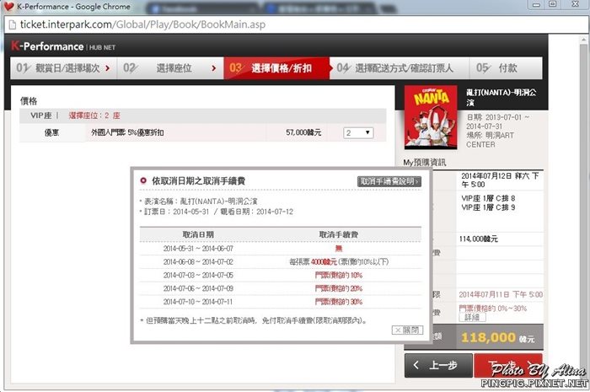This screenshot has height=392, width=590.
Task: Click the show title 亂打(NANTA)-明洞公演 in sidebar
Action: 501,97
